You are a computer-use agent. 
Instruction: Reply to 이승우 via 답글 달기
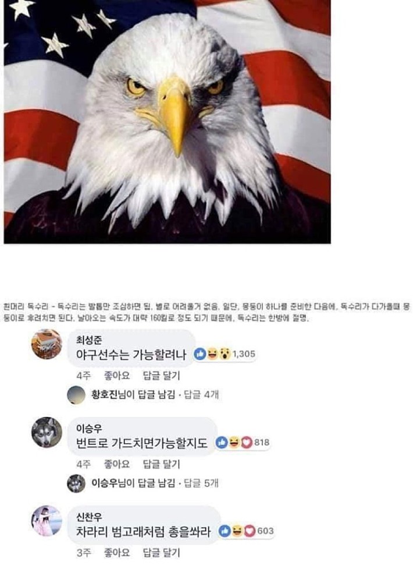point(161,464)
